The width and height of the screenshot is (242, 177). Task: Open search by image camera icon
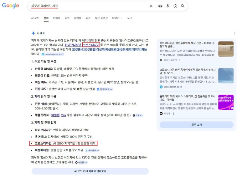[x=175, y=6]
